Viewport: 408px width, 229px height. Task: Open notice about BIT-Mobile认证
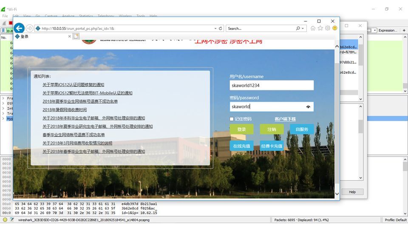pos(88,93)
